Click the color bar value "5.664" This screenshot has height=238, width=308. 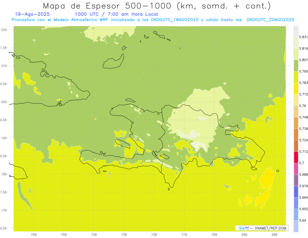tap(304, 197)
